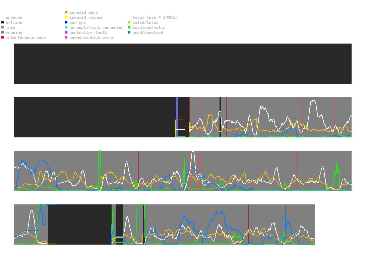
Task: Click the cyan no amplifiers connected swatch
Action: (66, 27)
